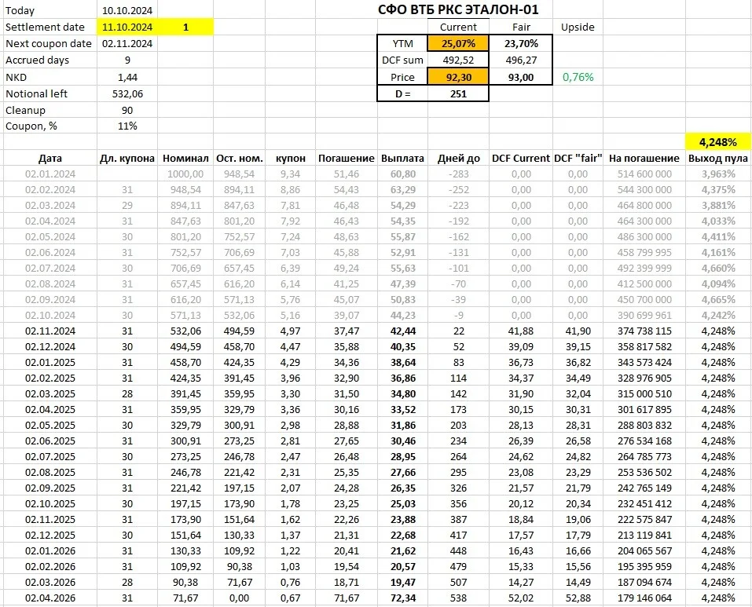
Task: Click the final payout cell 72,34
Action: [403, 598]
